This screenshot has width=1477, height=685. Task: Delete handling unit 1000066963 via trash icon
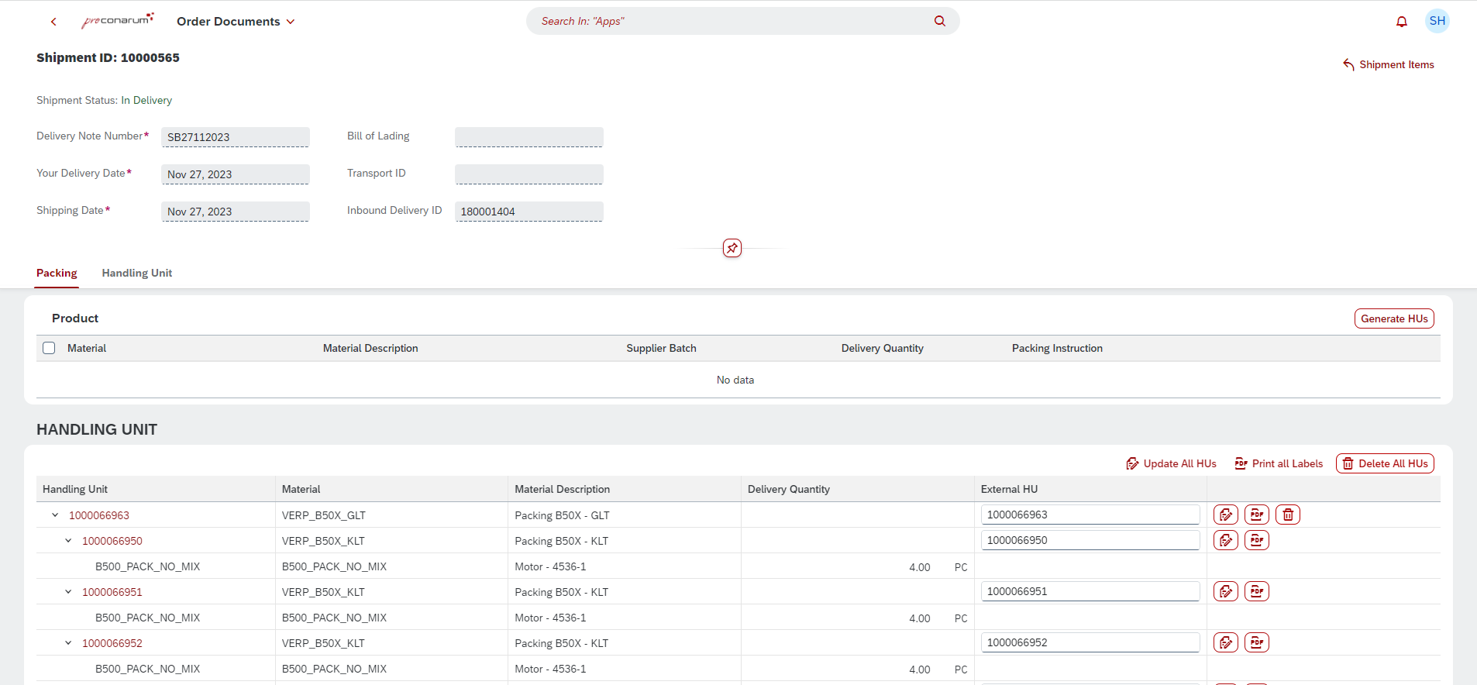1287,515
